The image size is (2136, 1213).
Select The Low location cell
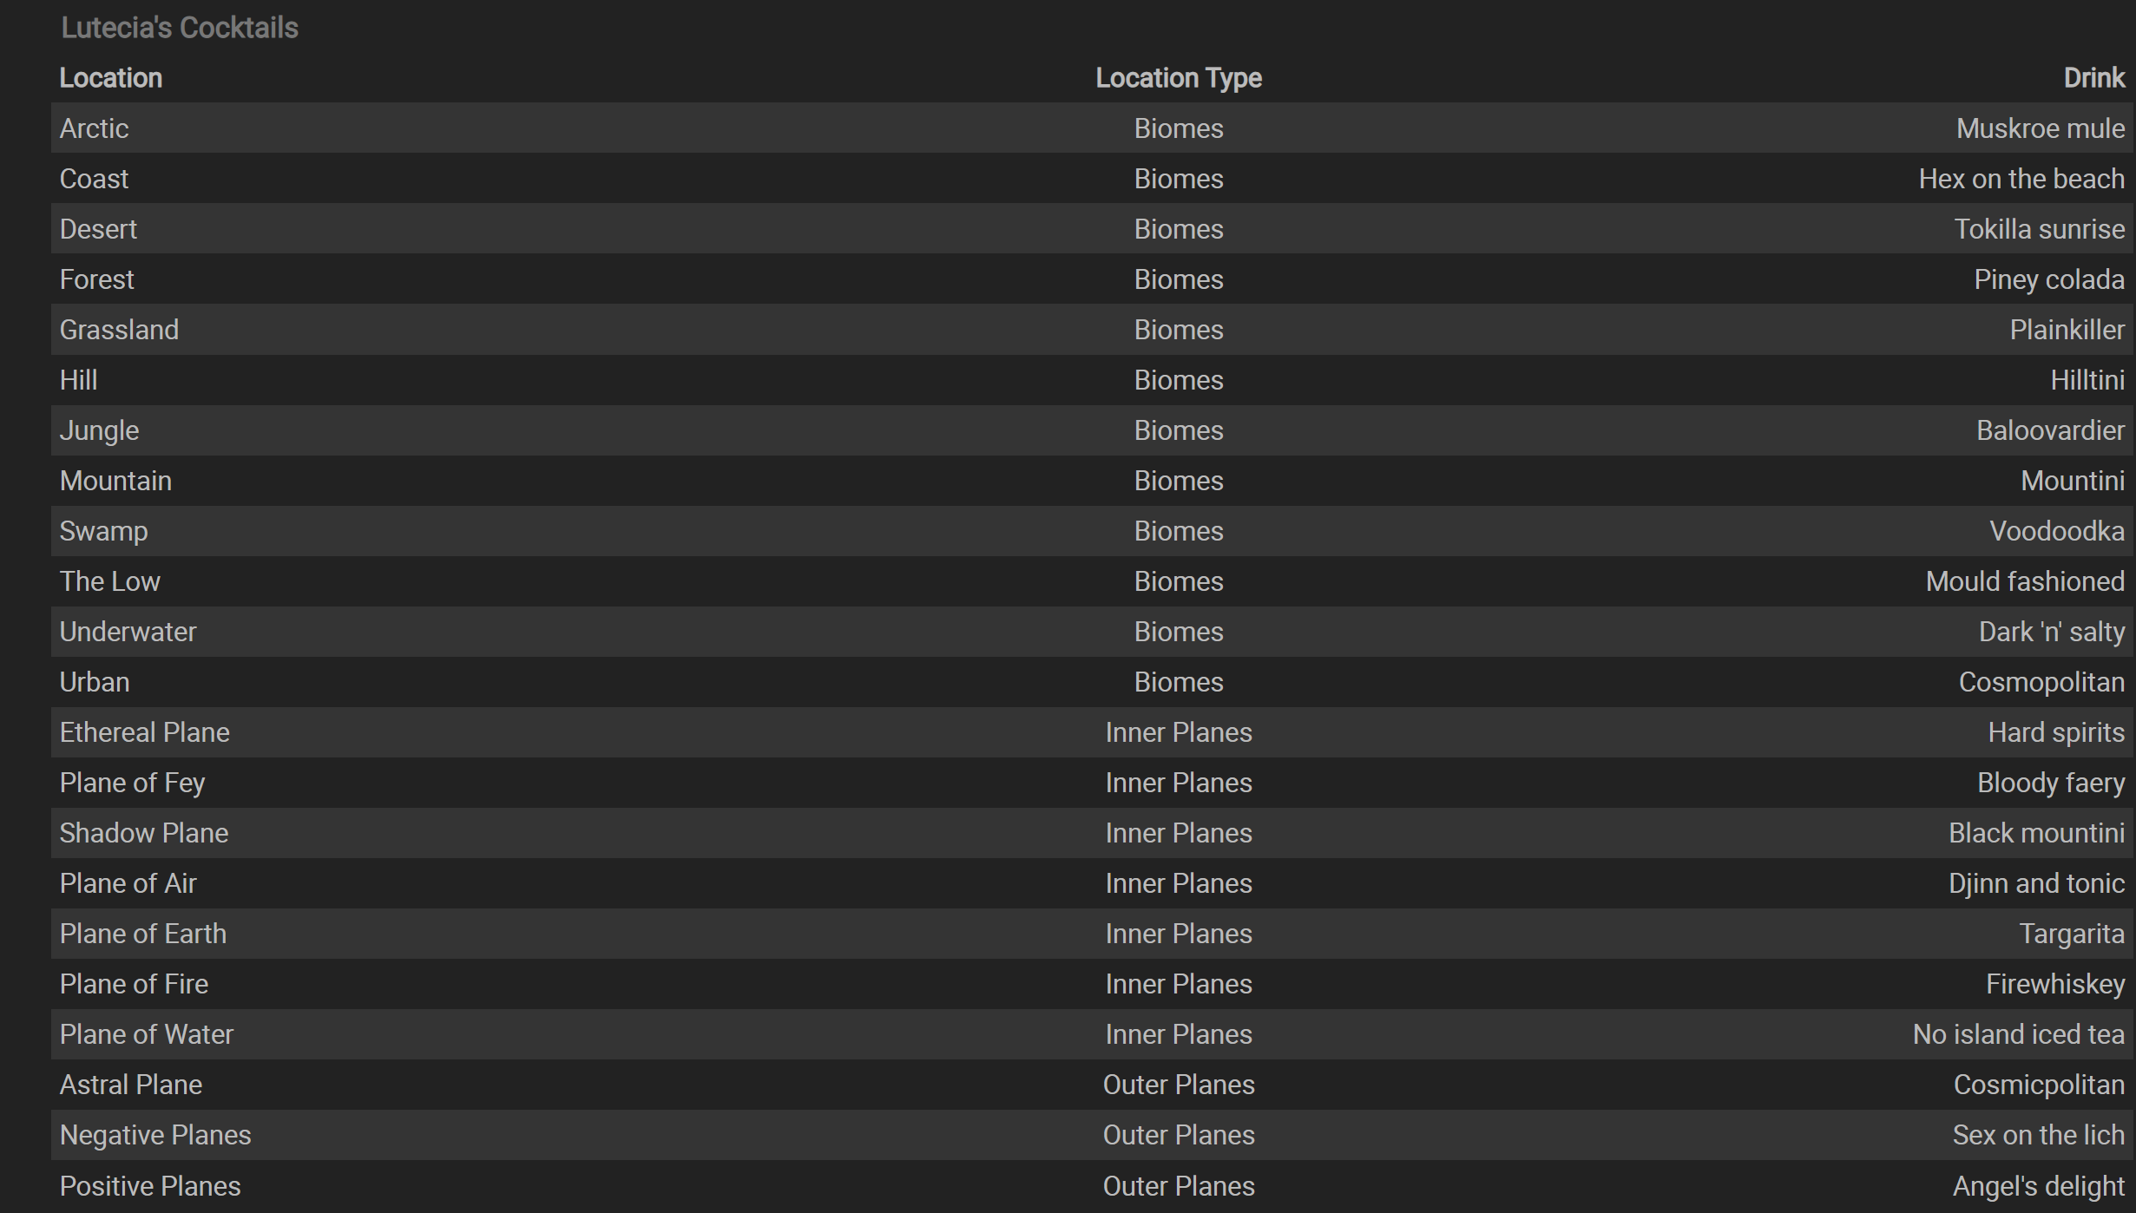pyautogui.click(x=109, y=581)
